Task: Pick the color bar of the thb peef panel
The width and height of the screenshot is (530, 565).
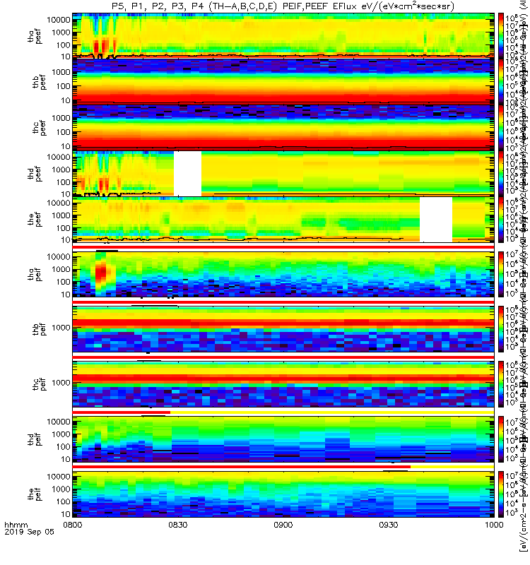Action: (501, 82)
